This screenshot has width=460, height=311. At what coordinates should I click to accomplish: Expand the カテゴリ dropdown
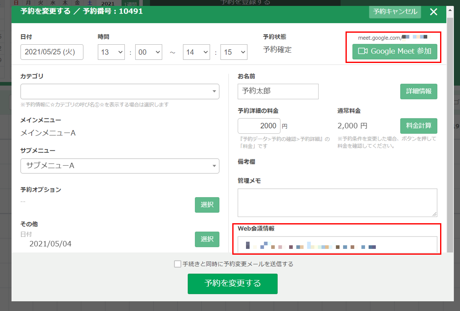(x=120, y=92)
